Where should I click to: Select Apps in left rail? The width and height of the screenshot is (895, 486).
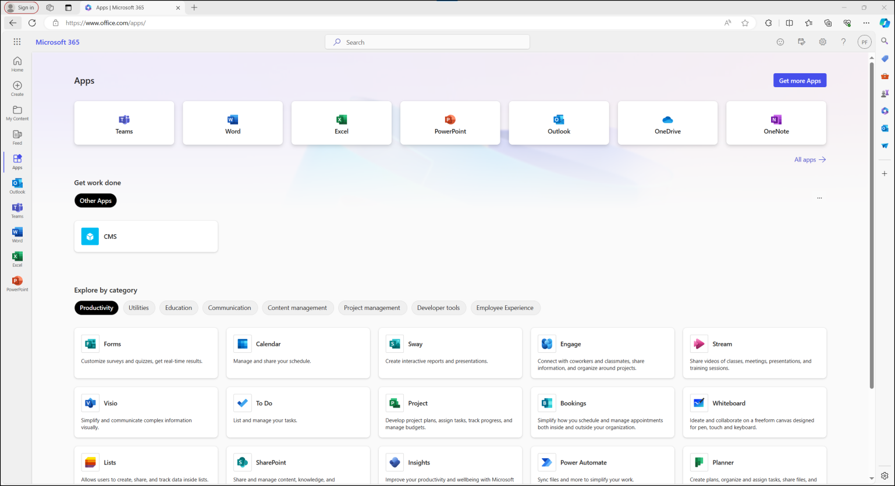point(17,162)
